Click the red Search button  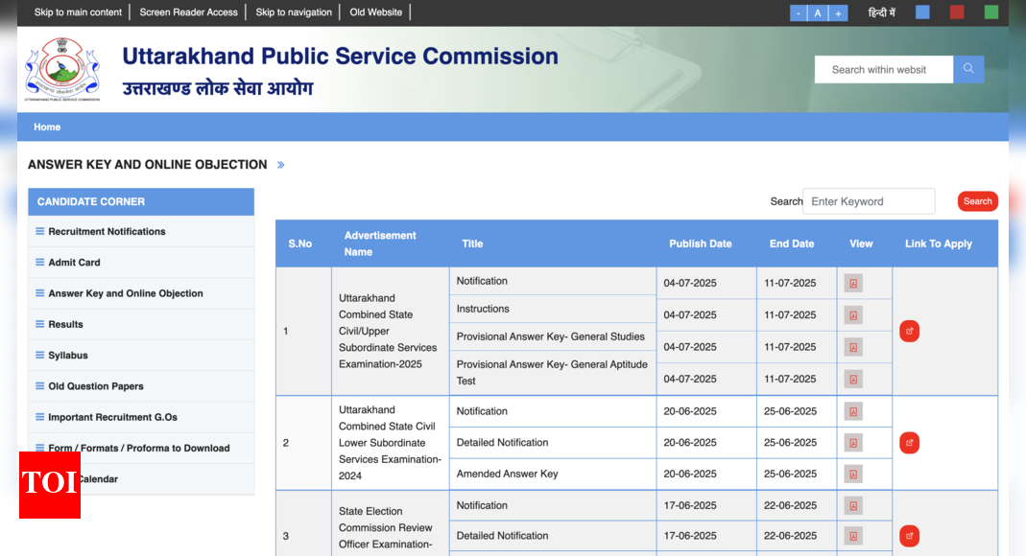coord(977,201)
